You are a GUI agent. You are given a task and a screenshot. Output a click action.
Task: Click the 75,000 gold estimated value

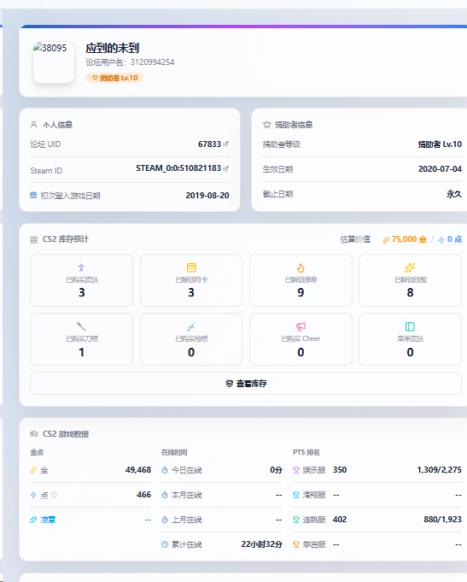tap(405, 239)
